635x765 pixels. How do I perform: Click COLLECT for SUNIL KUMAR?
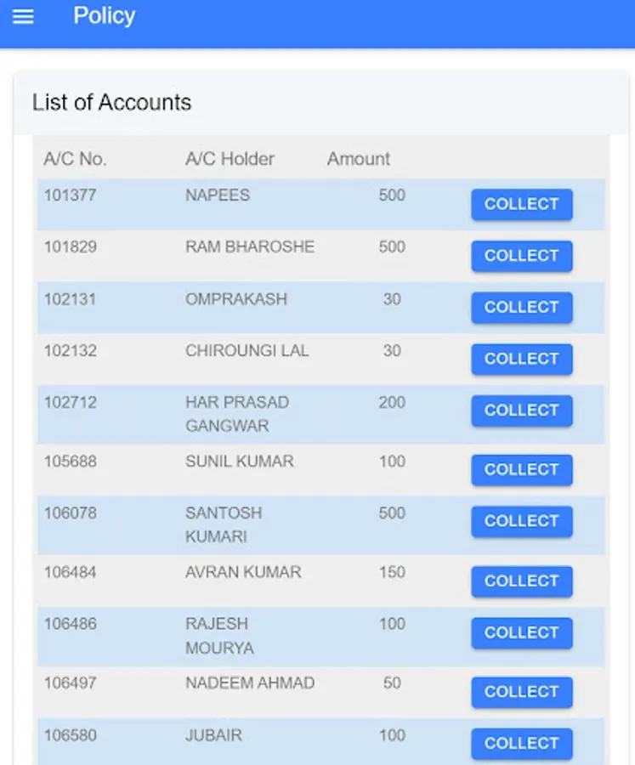pos(521,469)
